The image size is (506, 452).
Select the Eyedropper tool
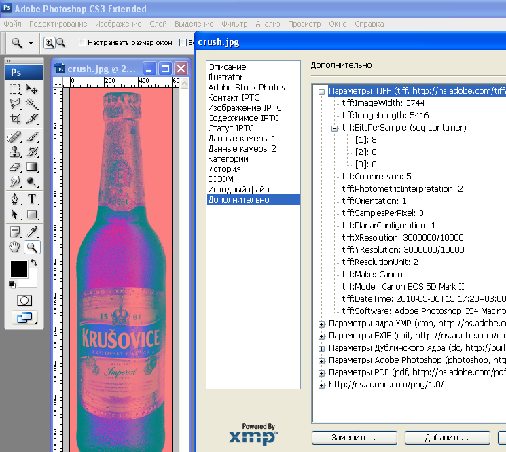(x=32, y=232)
